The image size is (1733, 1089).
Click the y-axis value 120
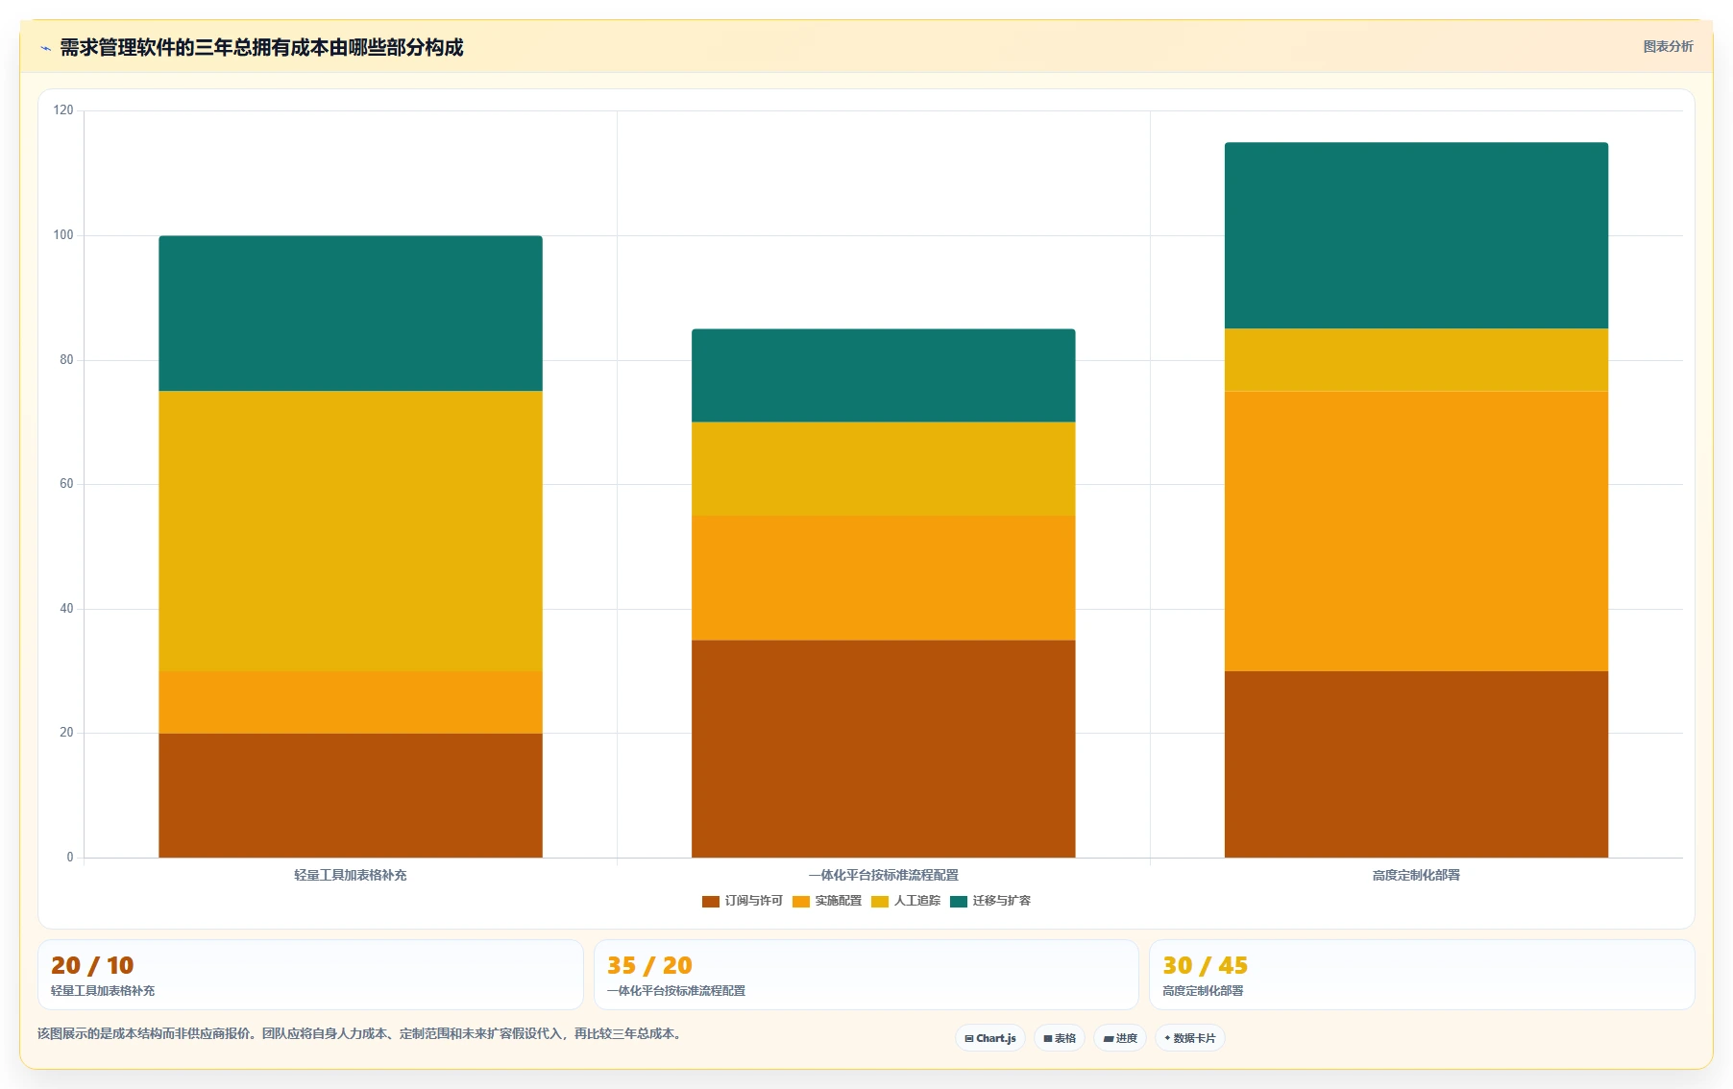tap(63, 110)
